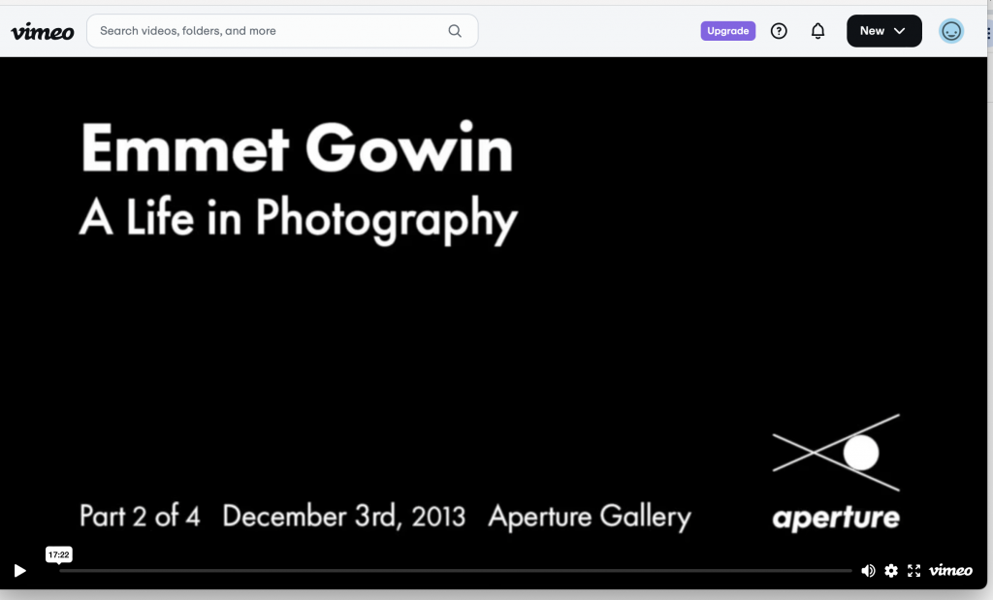Click the video progress bar

click(456, 571)
